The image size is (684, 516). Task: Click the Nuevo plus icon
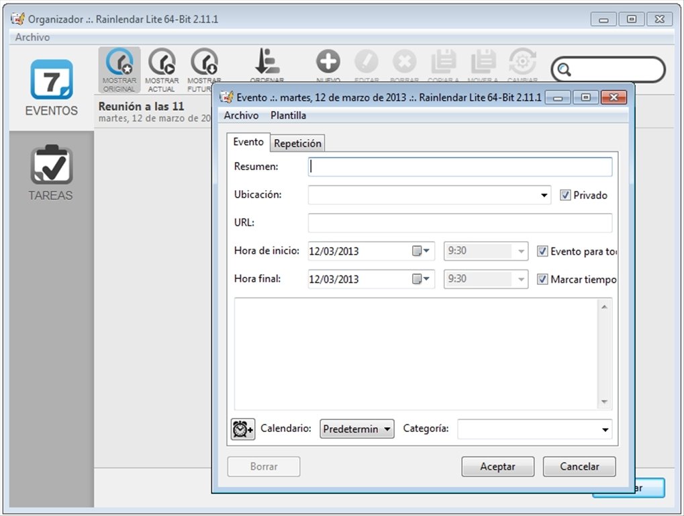[x=328, y=62]
